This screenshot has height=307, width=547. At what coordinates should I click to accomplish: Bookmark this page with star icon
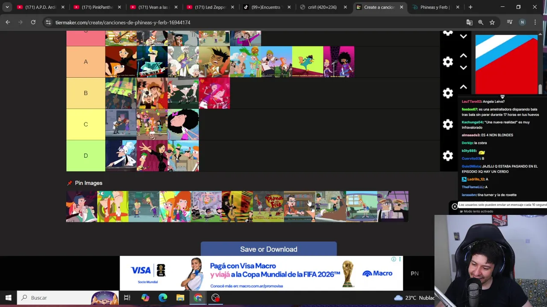tap(492, 22)
